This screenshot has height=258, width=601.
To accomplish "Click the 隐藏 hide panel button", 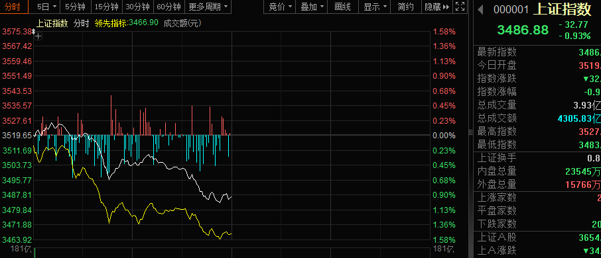I will (x=437, y=7).
